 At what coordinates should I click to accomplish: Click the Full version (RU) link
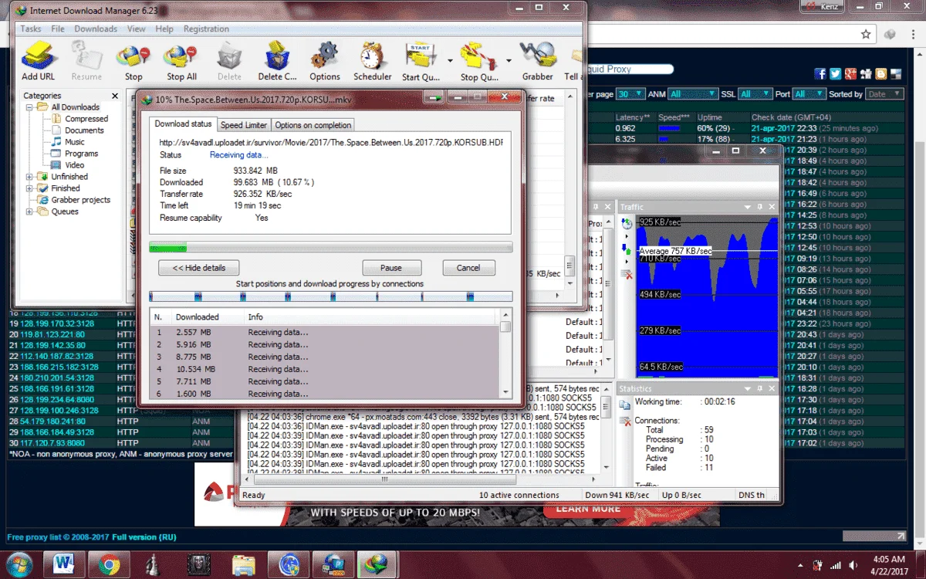pyautogui.click(x=144, y=537)
